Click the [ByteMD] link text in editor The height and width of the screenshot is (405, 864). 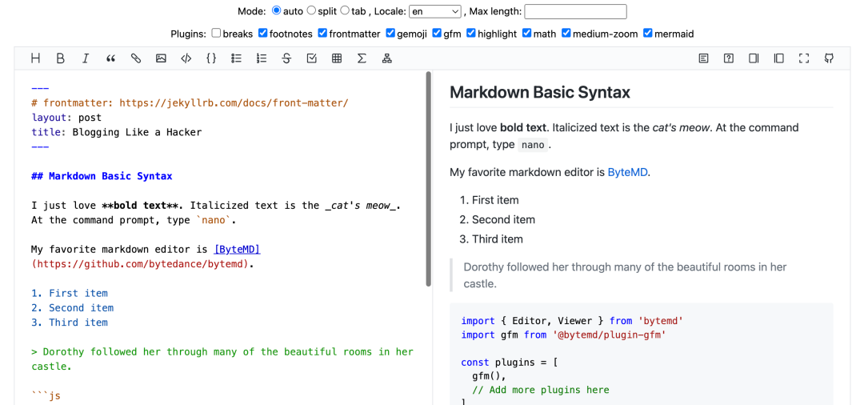(x=237, y=250)
